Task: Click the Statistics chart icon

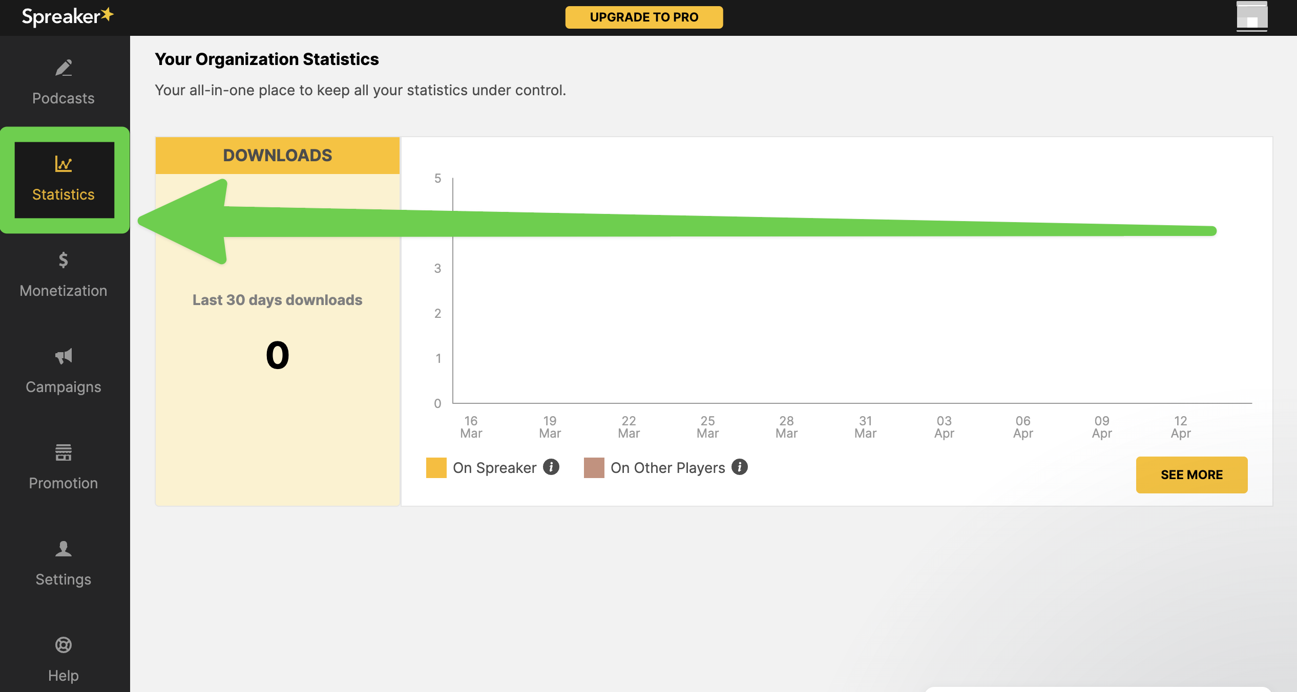Action: click(x=64, y=164)
